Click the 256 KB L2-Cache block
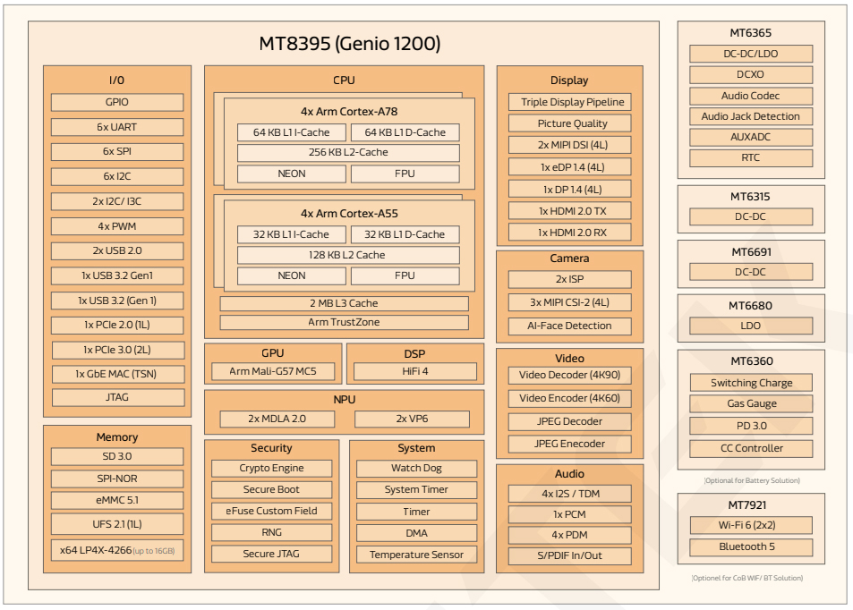Viewport: 853px width, 610px height. 348,152
